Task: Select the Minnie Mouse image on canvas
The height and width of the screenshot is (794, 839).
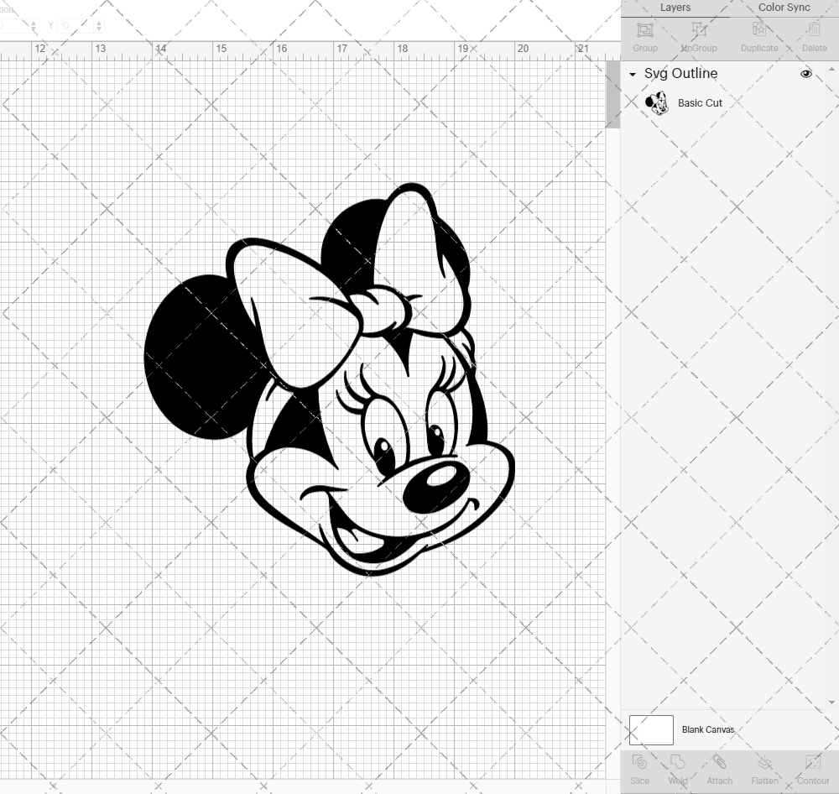Action: pyautogui.click(x=329, y=379)
